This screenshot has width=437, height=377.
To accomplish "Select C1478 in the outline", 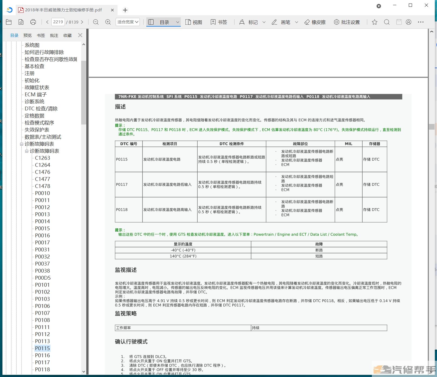I will point(43,186).
